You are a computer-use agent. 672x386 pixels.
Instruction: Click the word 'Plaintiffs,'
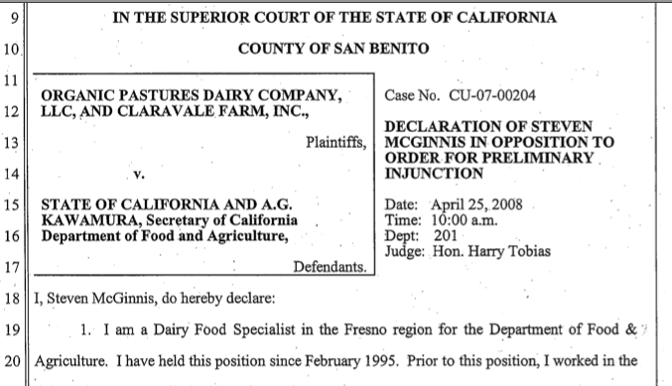tap(336, 142)
